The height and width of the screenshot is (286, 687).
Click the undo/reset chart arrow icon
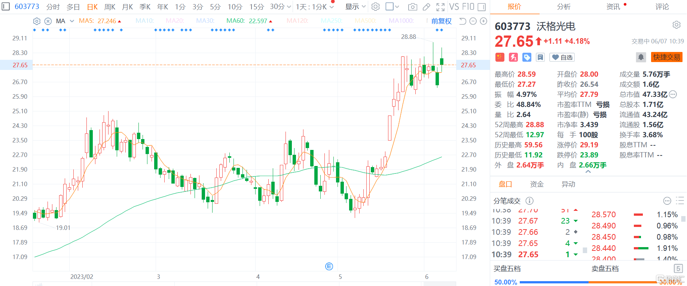pos(462,21)
